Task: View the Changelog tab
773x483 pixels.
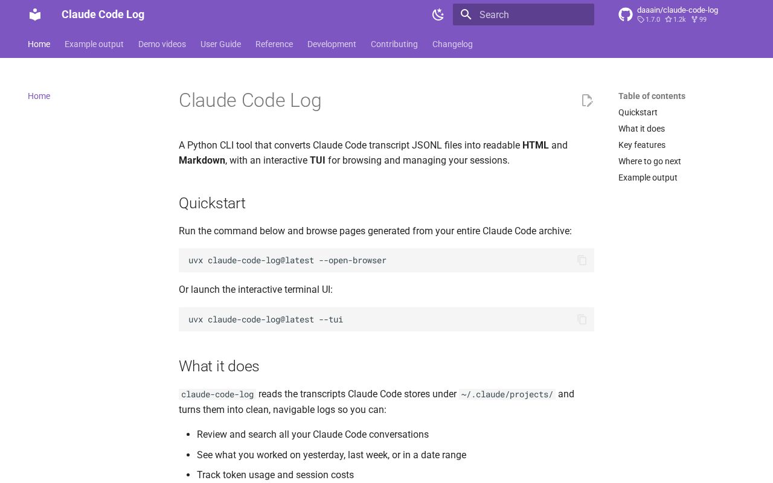Action: coord(452,44)
